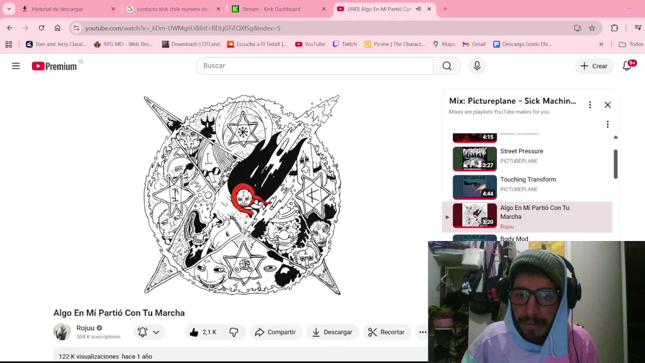Screen dimensions: 645x363
Task: Open Escucha a El TedaX bookmark
Action: click(257, 44)
